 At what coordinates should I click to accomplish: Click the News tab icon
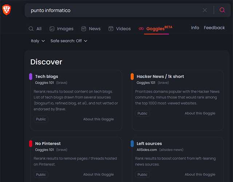pyautogui.click(x=84, y=29)
